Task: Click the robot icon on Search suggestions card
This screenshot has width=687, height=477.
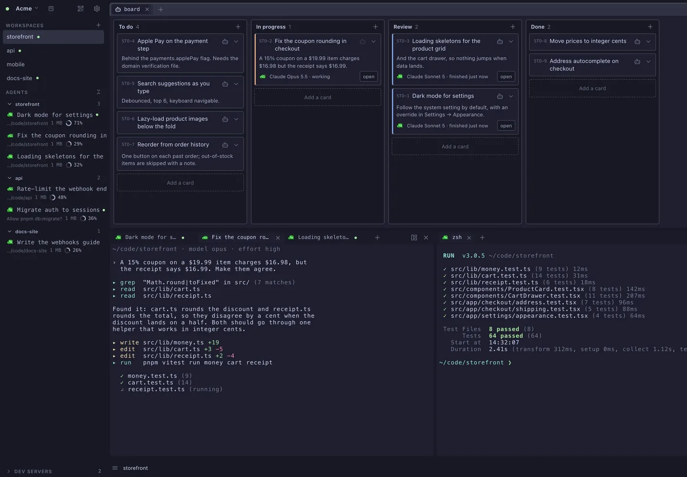Action: click(x=225, y=84)
